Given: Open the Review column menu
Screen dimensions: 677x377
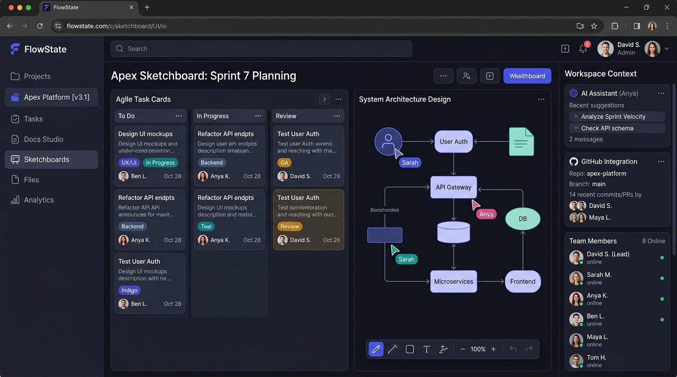Looking at the screenshot, I should (x=337, y=116).
